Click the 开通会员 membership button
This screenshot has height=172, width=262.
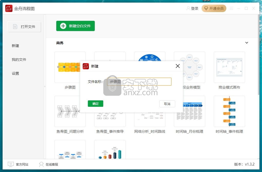(x=214, y=8)
